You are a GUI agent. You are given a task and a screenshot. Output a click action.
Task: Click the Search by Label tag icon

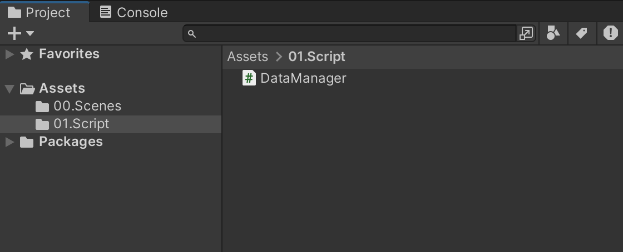582,33
